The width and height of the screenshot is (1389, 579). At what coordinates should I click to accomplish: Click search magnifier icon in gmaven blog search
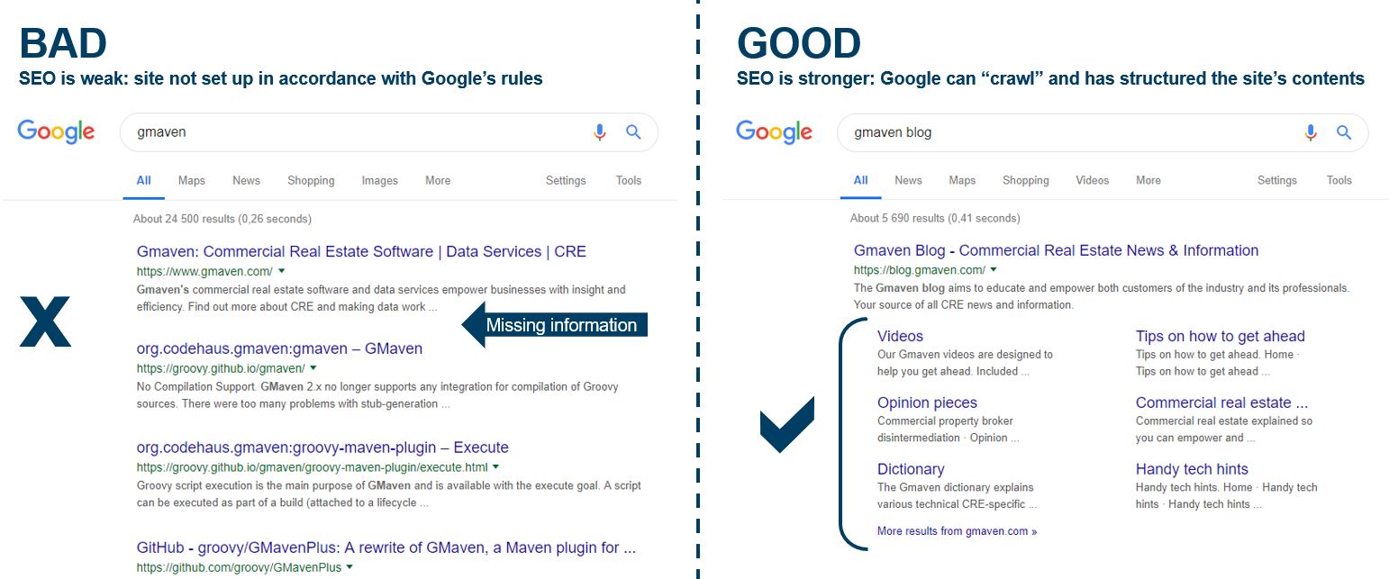1344,132
